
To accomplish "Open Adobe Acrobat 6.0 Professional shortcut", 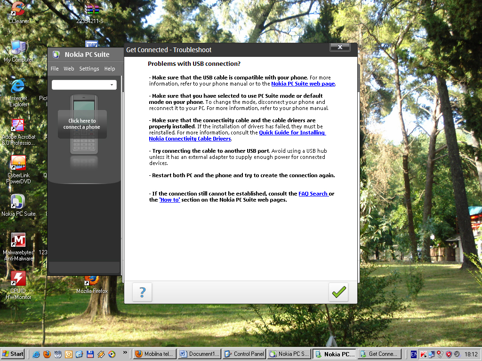I will point(18,132).
